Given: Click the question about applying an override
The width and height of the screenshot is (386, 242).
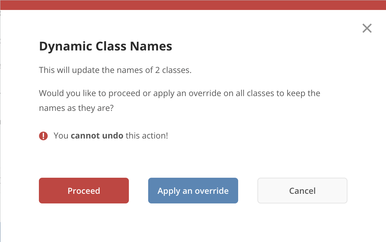Looking at the screenshot, I should pyautogui.click(x=179, y=100).
